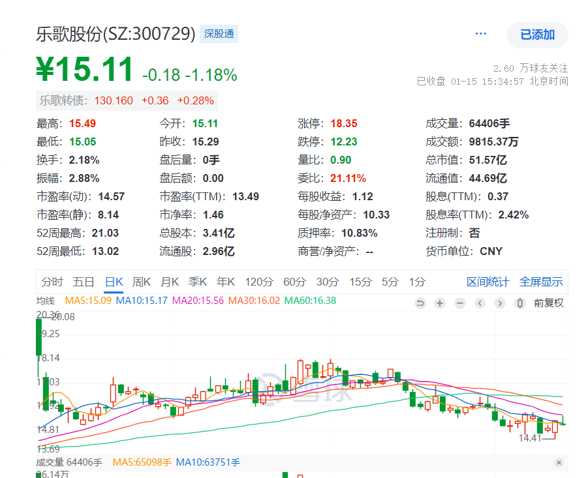This screenshot has width=588, height=478.
Task: Click the 跌停 value 12.23
Action: 344,142
